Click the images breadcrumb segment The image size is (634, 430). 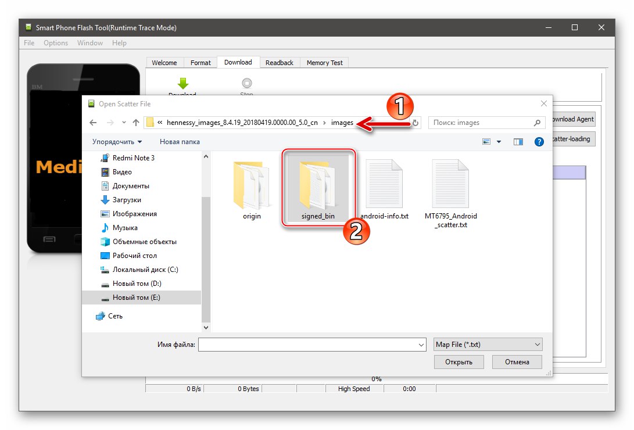pos(342,123)
